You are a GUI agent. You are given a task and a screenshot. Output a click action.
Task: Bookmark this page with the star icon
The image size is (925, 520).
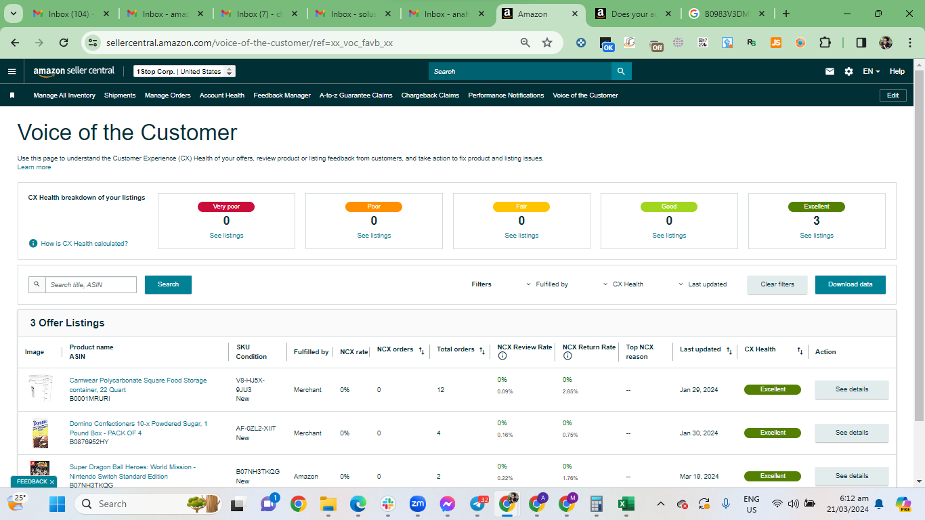(x=547, y=43)
